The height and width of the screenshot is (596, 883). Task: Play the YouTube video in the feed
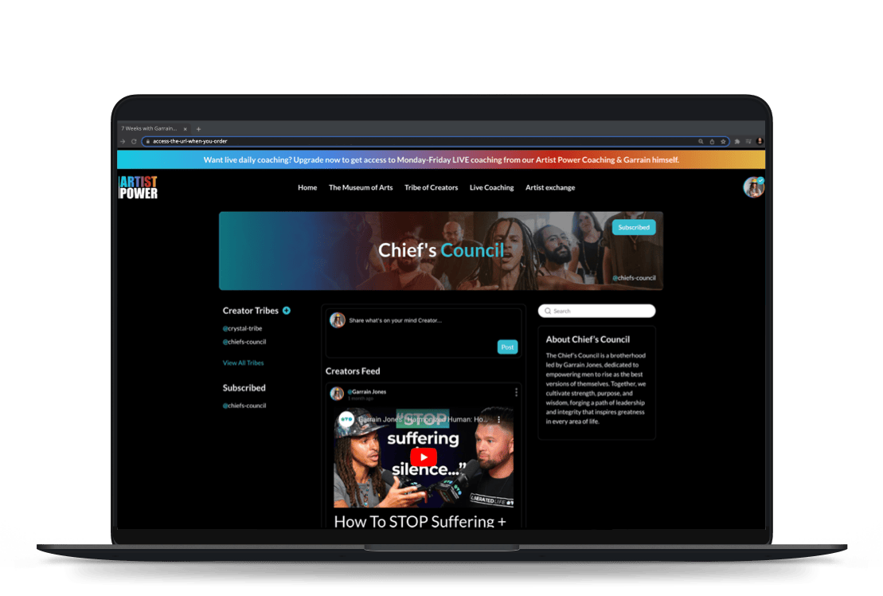(x=424, y=457)
